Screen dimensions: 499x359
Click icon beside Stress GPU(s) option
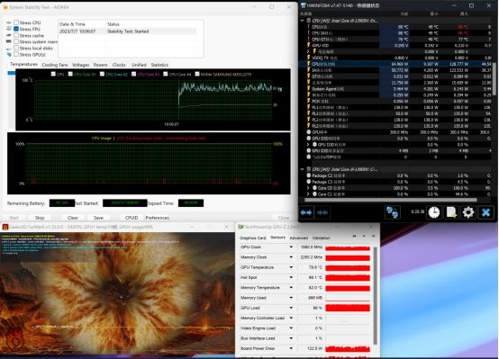pos(9,54)
